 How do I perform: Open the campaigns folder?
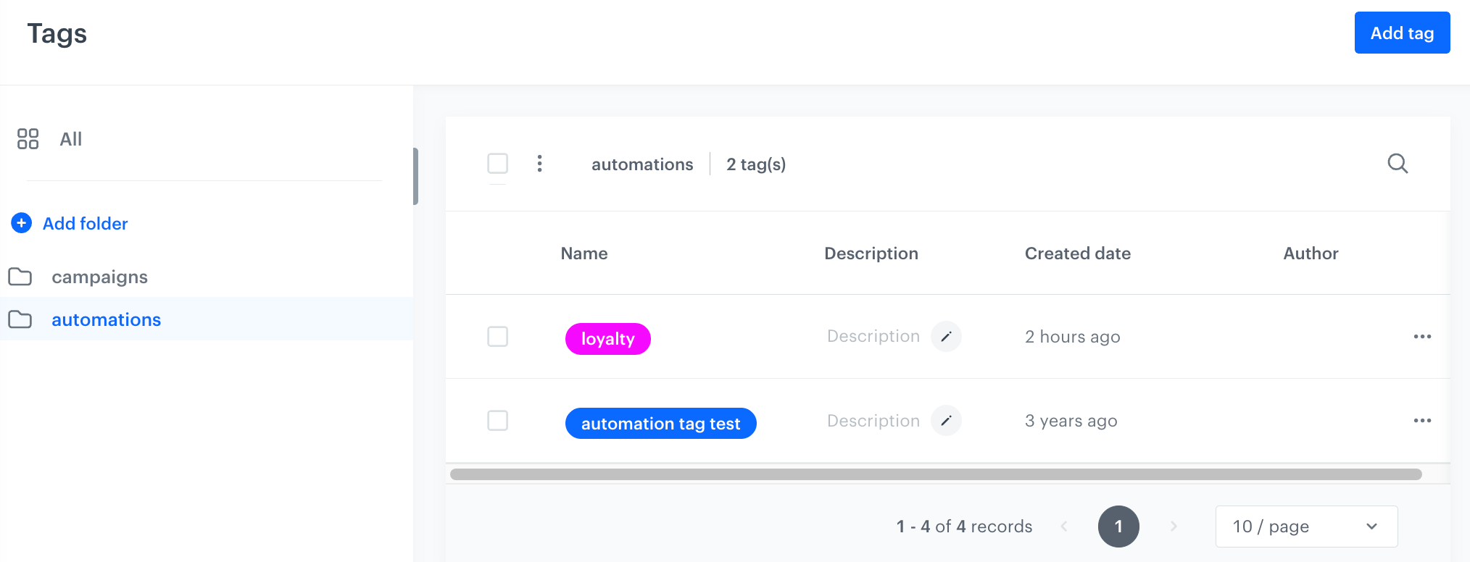click(x=99, y=277)
